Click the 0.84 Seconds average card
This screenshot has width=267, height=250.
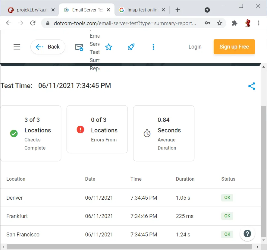164,133
